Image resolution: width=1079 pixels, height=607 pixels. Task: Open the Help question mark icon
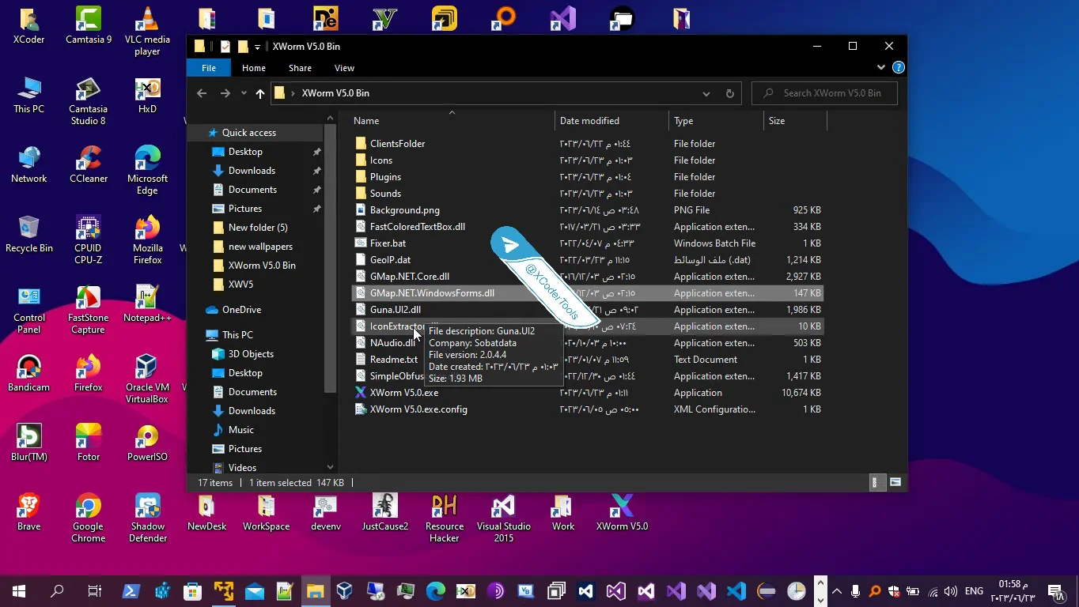click(x=898, y=68)
